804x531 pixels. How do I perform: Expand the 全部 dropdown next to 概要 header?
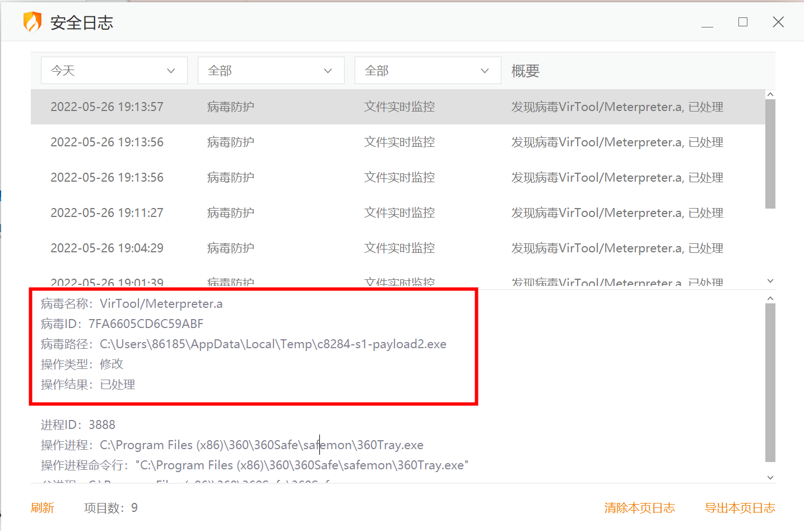[427, 71]
